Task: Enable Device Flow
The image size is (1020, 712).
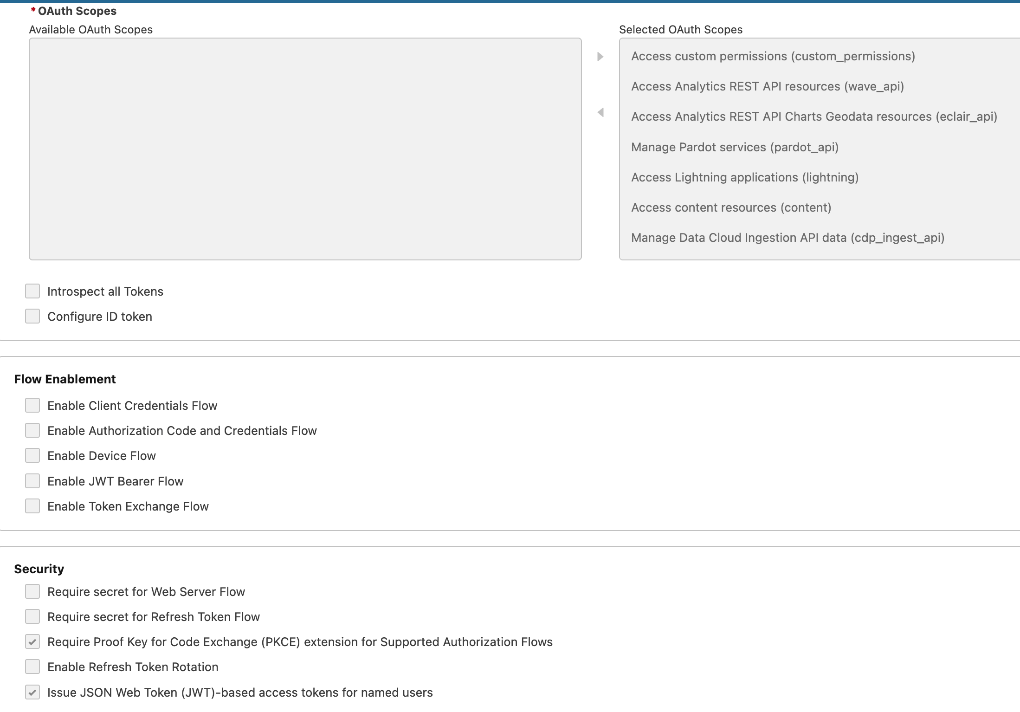Action: click(x=32, y=455)
